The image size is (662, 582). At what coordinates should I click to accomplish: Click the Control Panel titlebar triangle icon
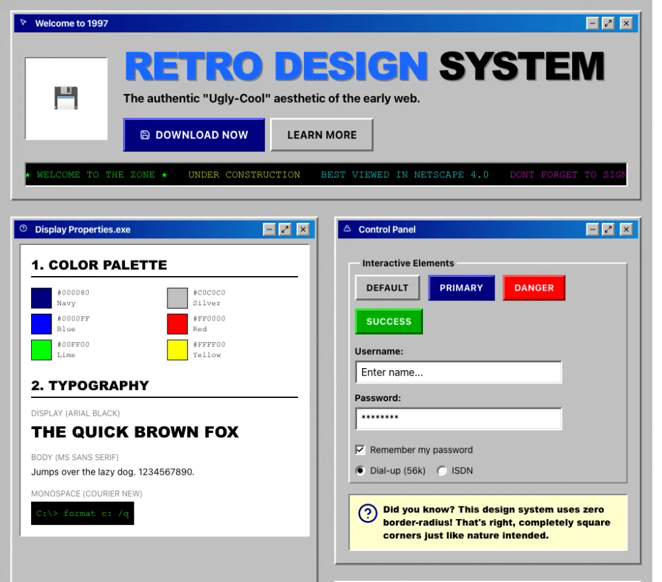tap(347, 228)
